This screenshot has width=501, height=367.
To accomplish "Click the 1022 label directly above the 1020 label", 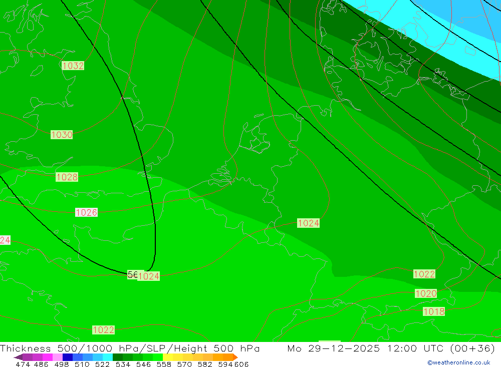I will pyautogui.click(x=424, y=274).
